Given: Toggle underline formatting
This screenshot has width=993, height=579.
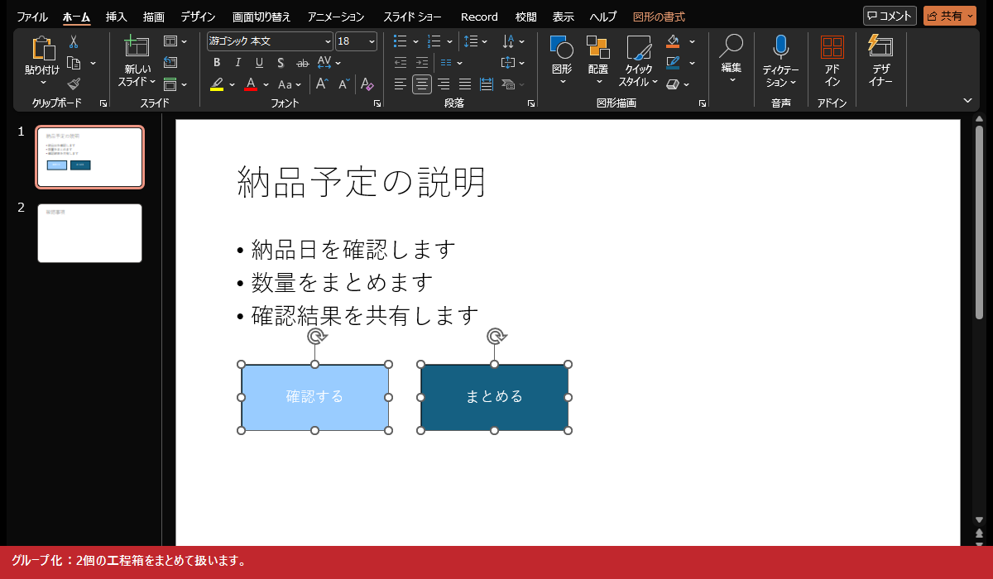Looking at the screenshot, I should [x=259, y=62].
